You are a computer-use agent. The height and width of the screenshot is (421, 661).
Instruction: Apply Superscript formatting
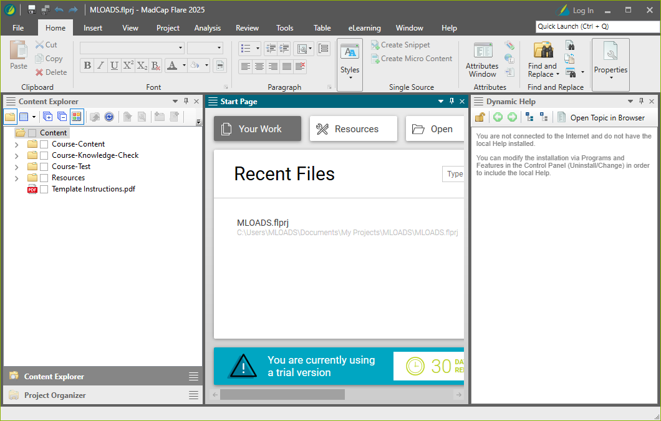pyautogui.click(x=128, y=65)
